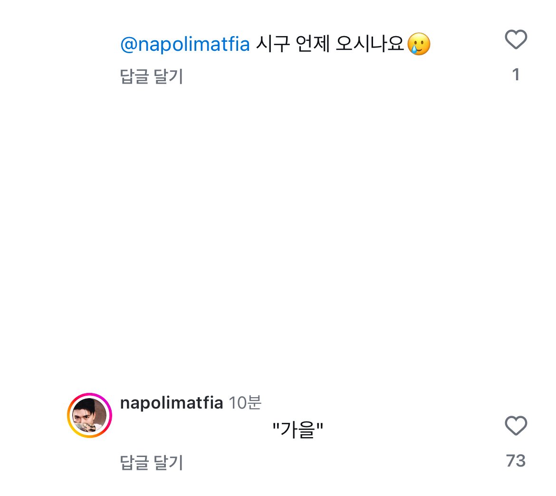Reply to the "시구 언제 오시나요" comment
Viewport: 556px width, 496px height.
[152, 76]
